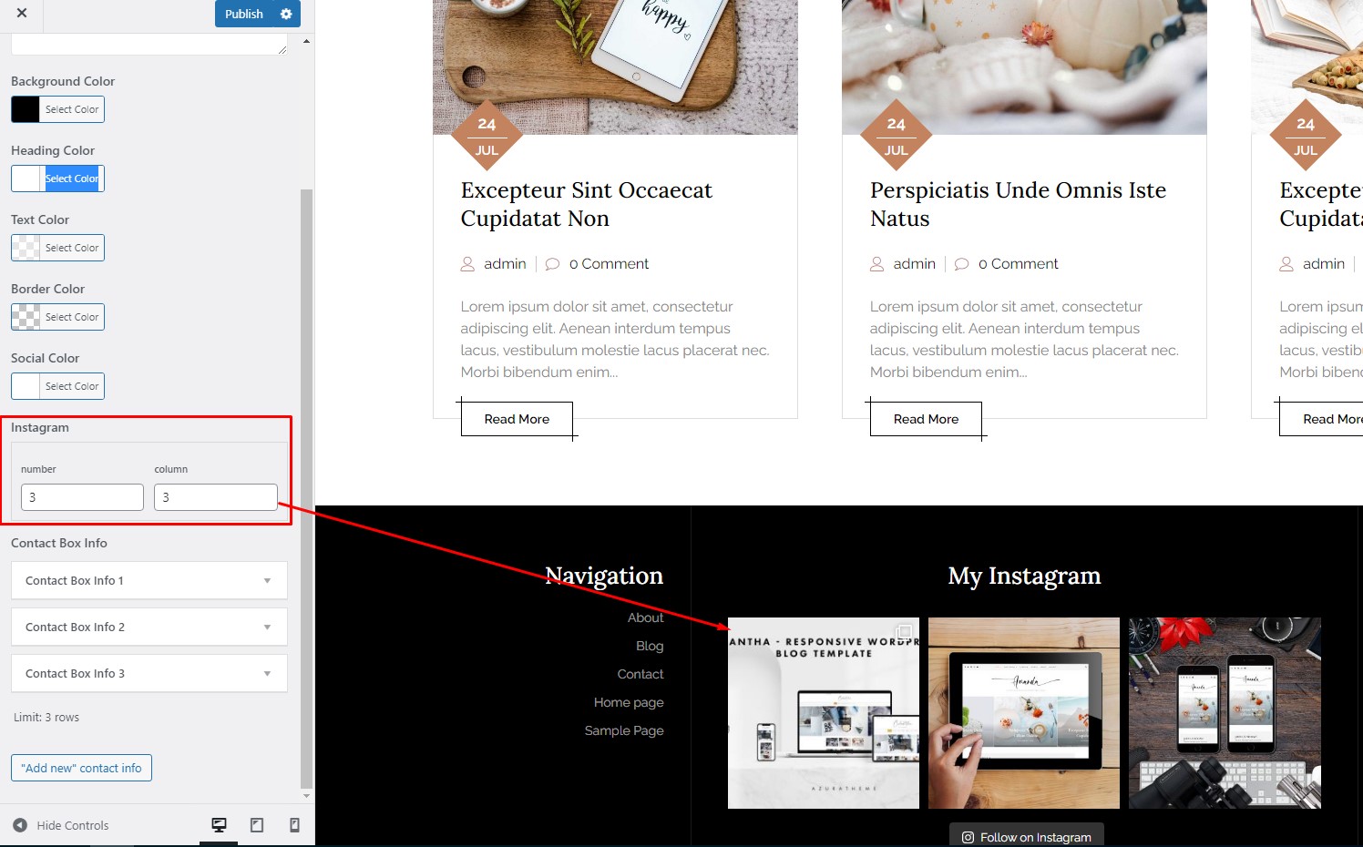
Task: Open the Perspiciatis Unde Omnis Iste Natus post
Action: click(1018, 204)
